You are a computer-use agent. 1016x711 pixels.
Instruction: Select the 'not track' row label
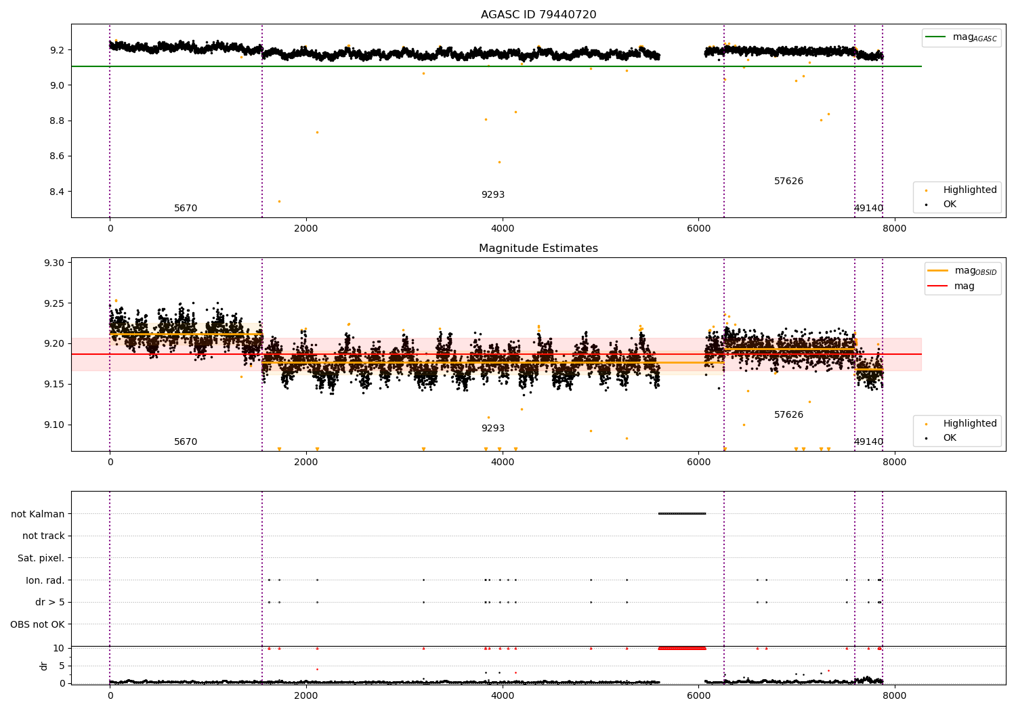point(43,536)
